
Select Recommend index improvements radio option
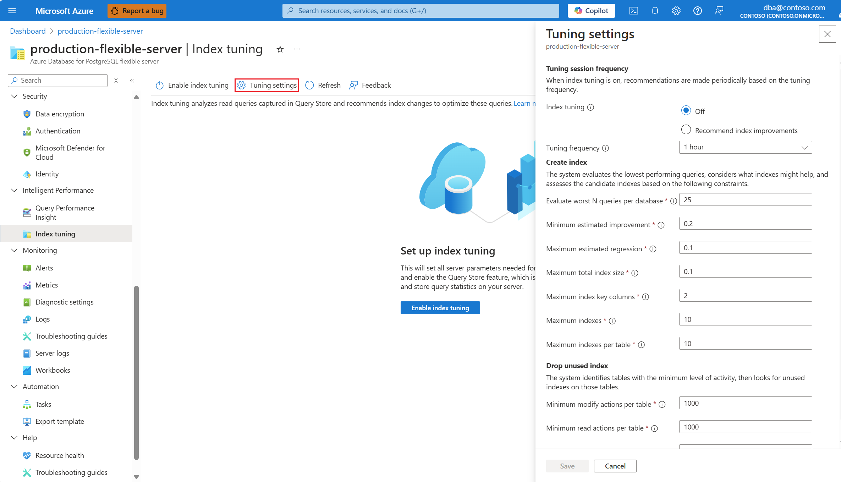coord(686,130)
